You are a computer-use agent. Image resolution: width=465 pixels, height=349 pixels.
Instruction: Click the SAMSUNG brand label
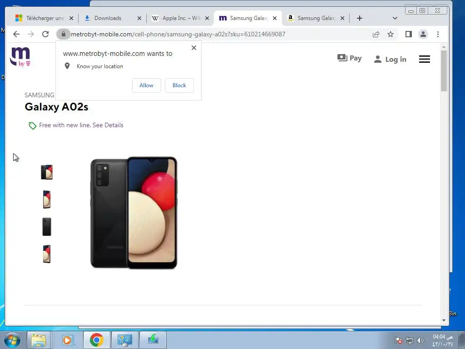coord(40,95)
